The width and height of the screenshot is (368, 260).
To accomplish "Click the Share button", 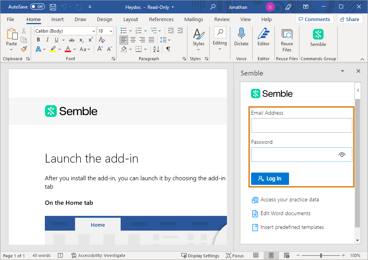I will 350,19.
